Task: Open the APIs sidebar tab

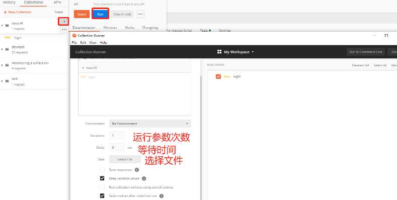Action: tap(57, 3)
